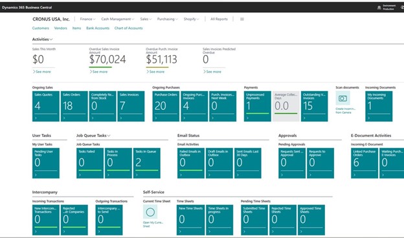Open the Ongoing Purchase Invoices tile
This screenshot has height=238, width=404.
(x=194, y=106)
